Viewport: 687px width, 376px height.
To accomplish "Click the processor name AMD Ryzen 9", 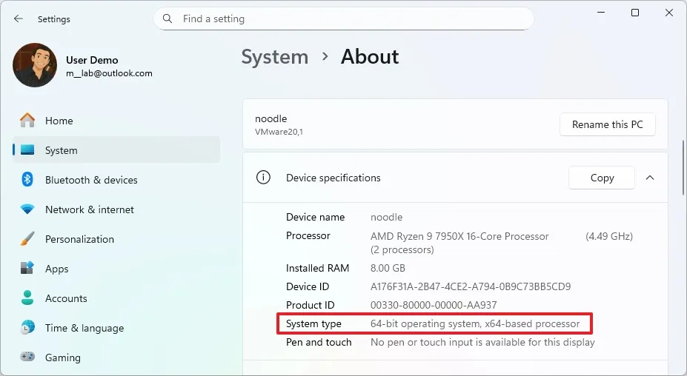I will pyautogui.click(x=459, y=236).
